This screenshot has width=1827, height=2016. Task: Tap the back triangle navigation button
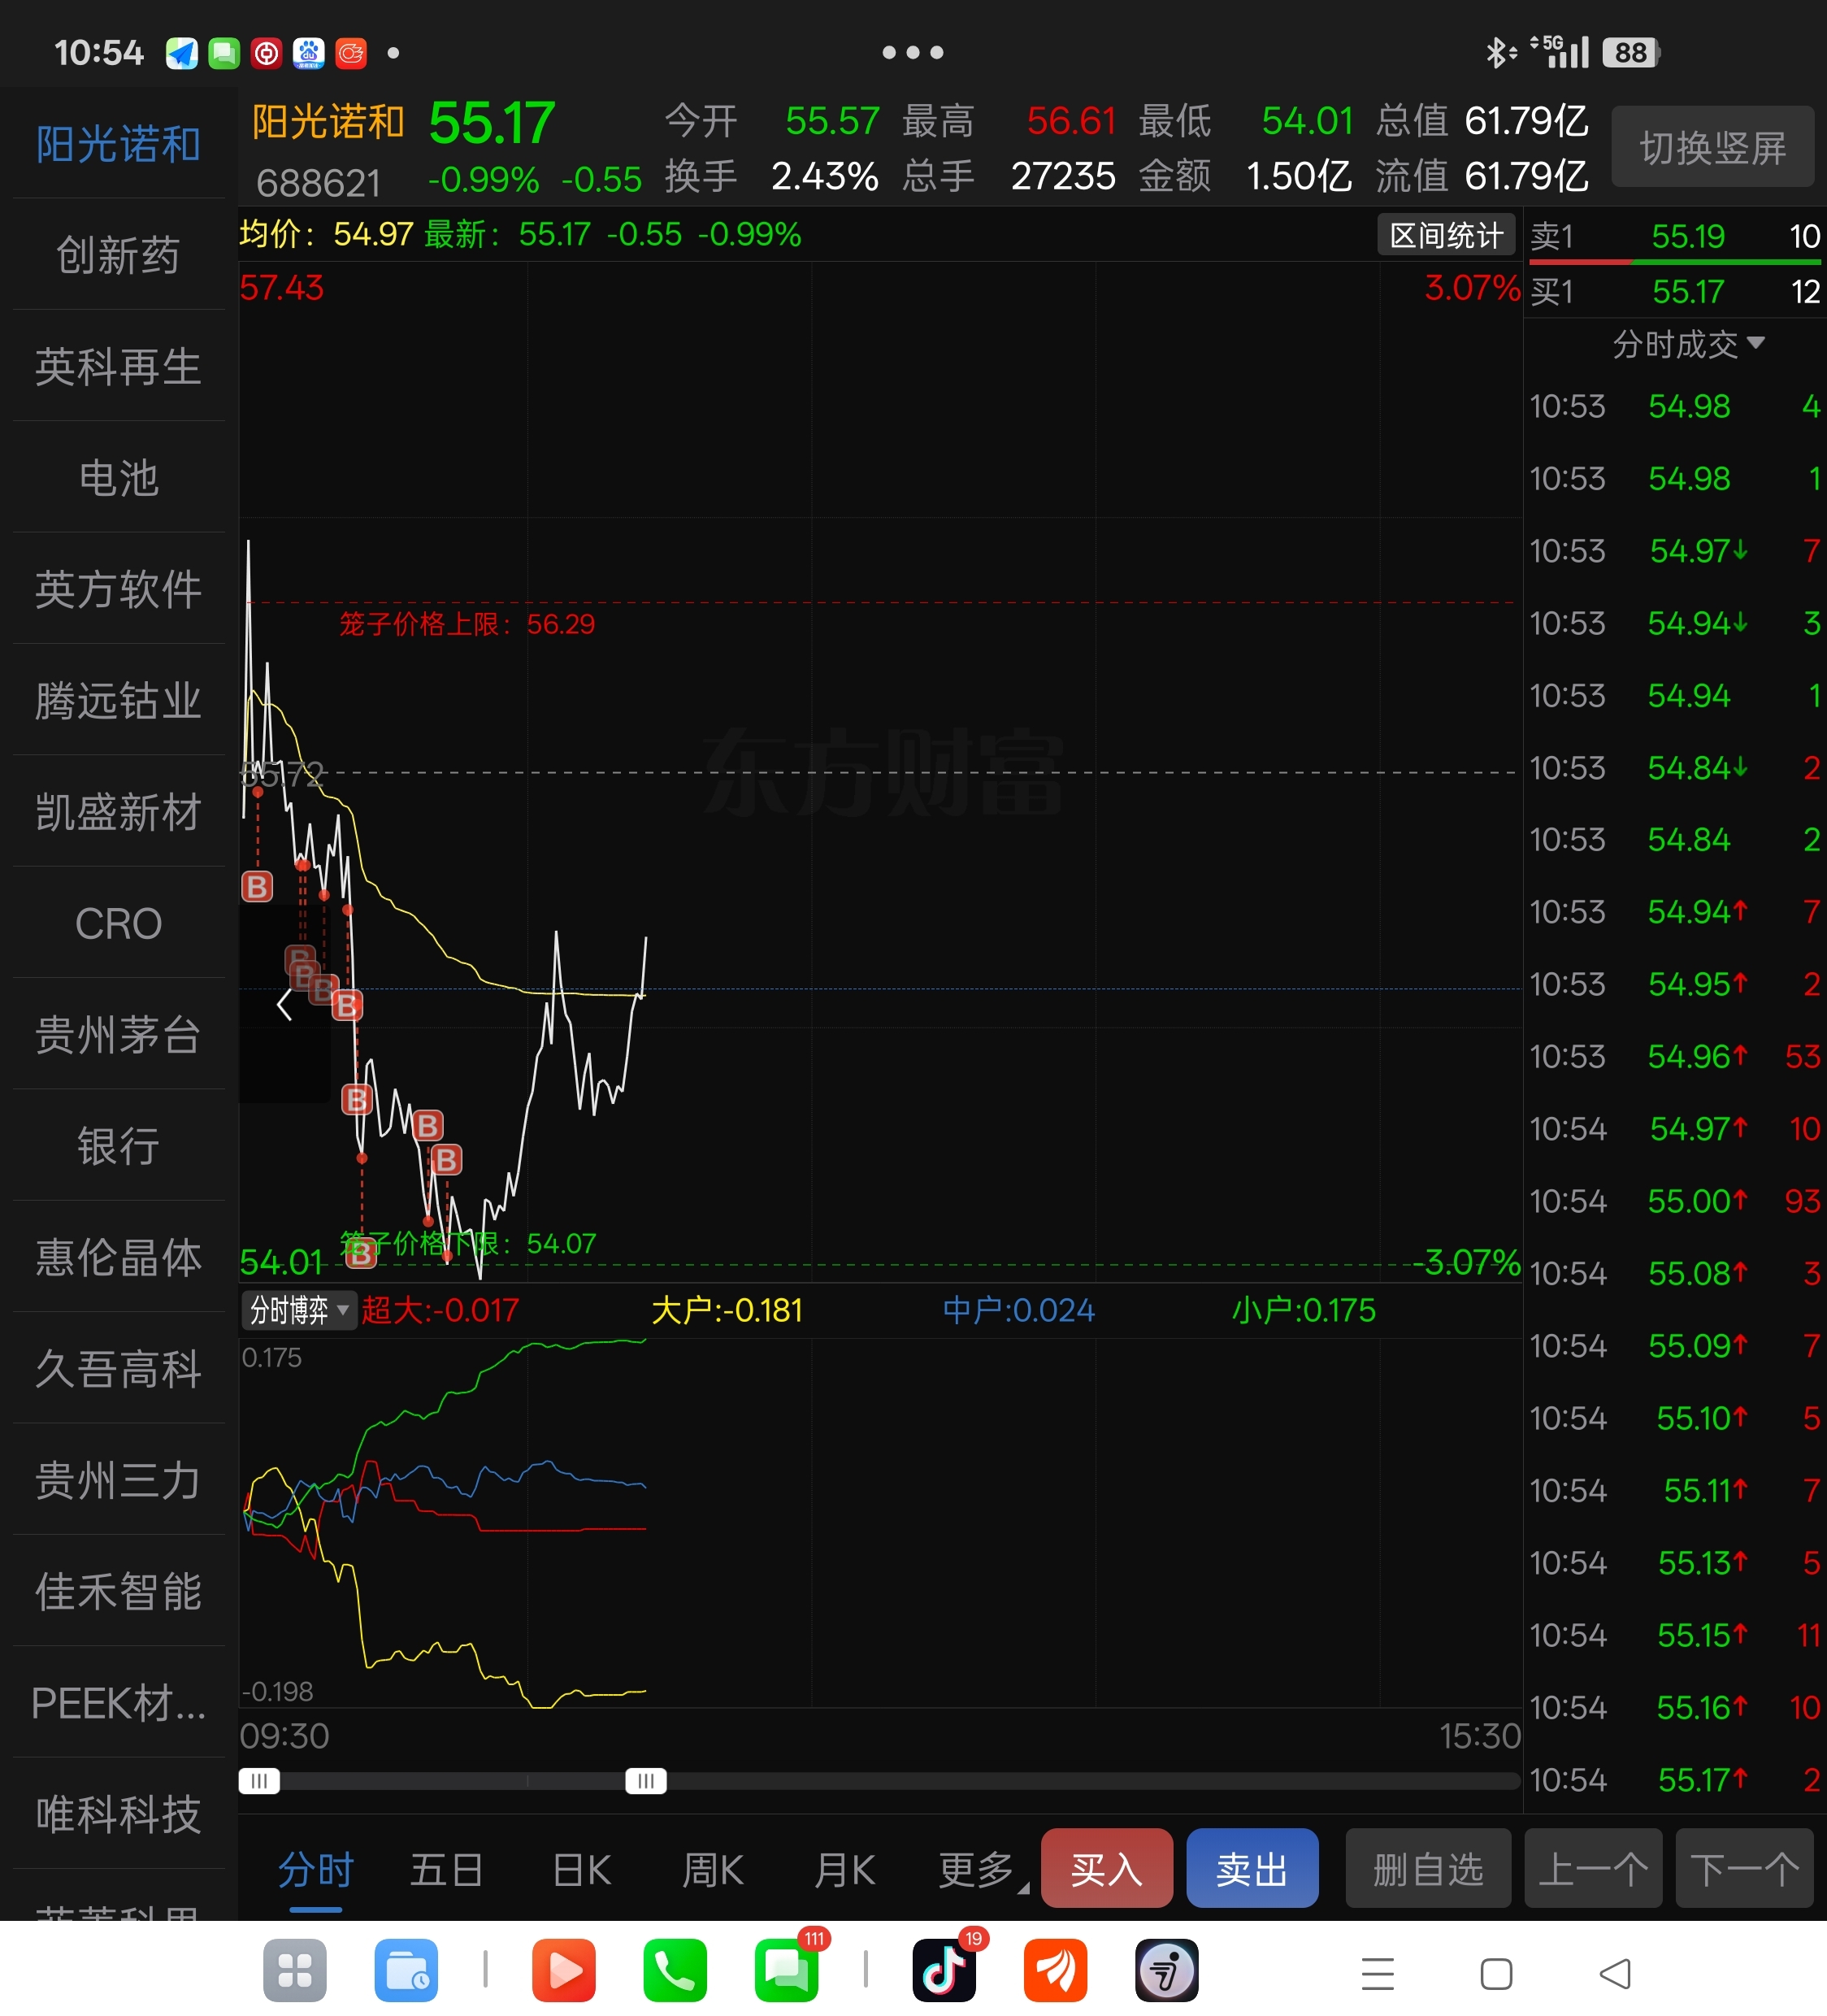point(1615,1974)
